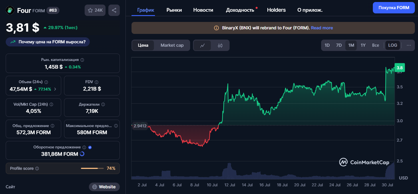
Task: Click the share icon button
Action: click(x=114, y=10)
